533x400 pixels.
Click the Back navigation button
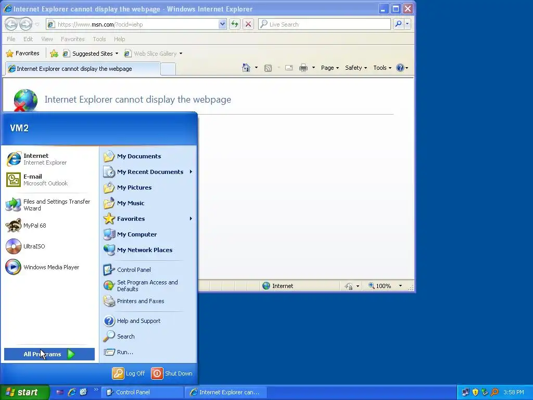[x=11, y=24]
